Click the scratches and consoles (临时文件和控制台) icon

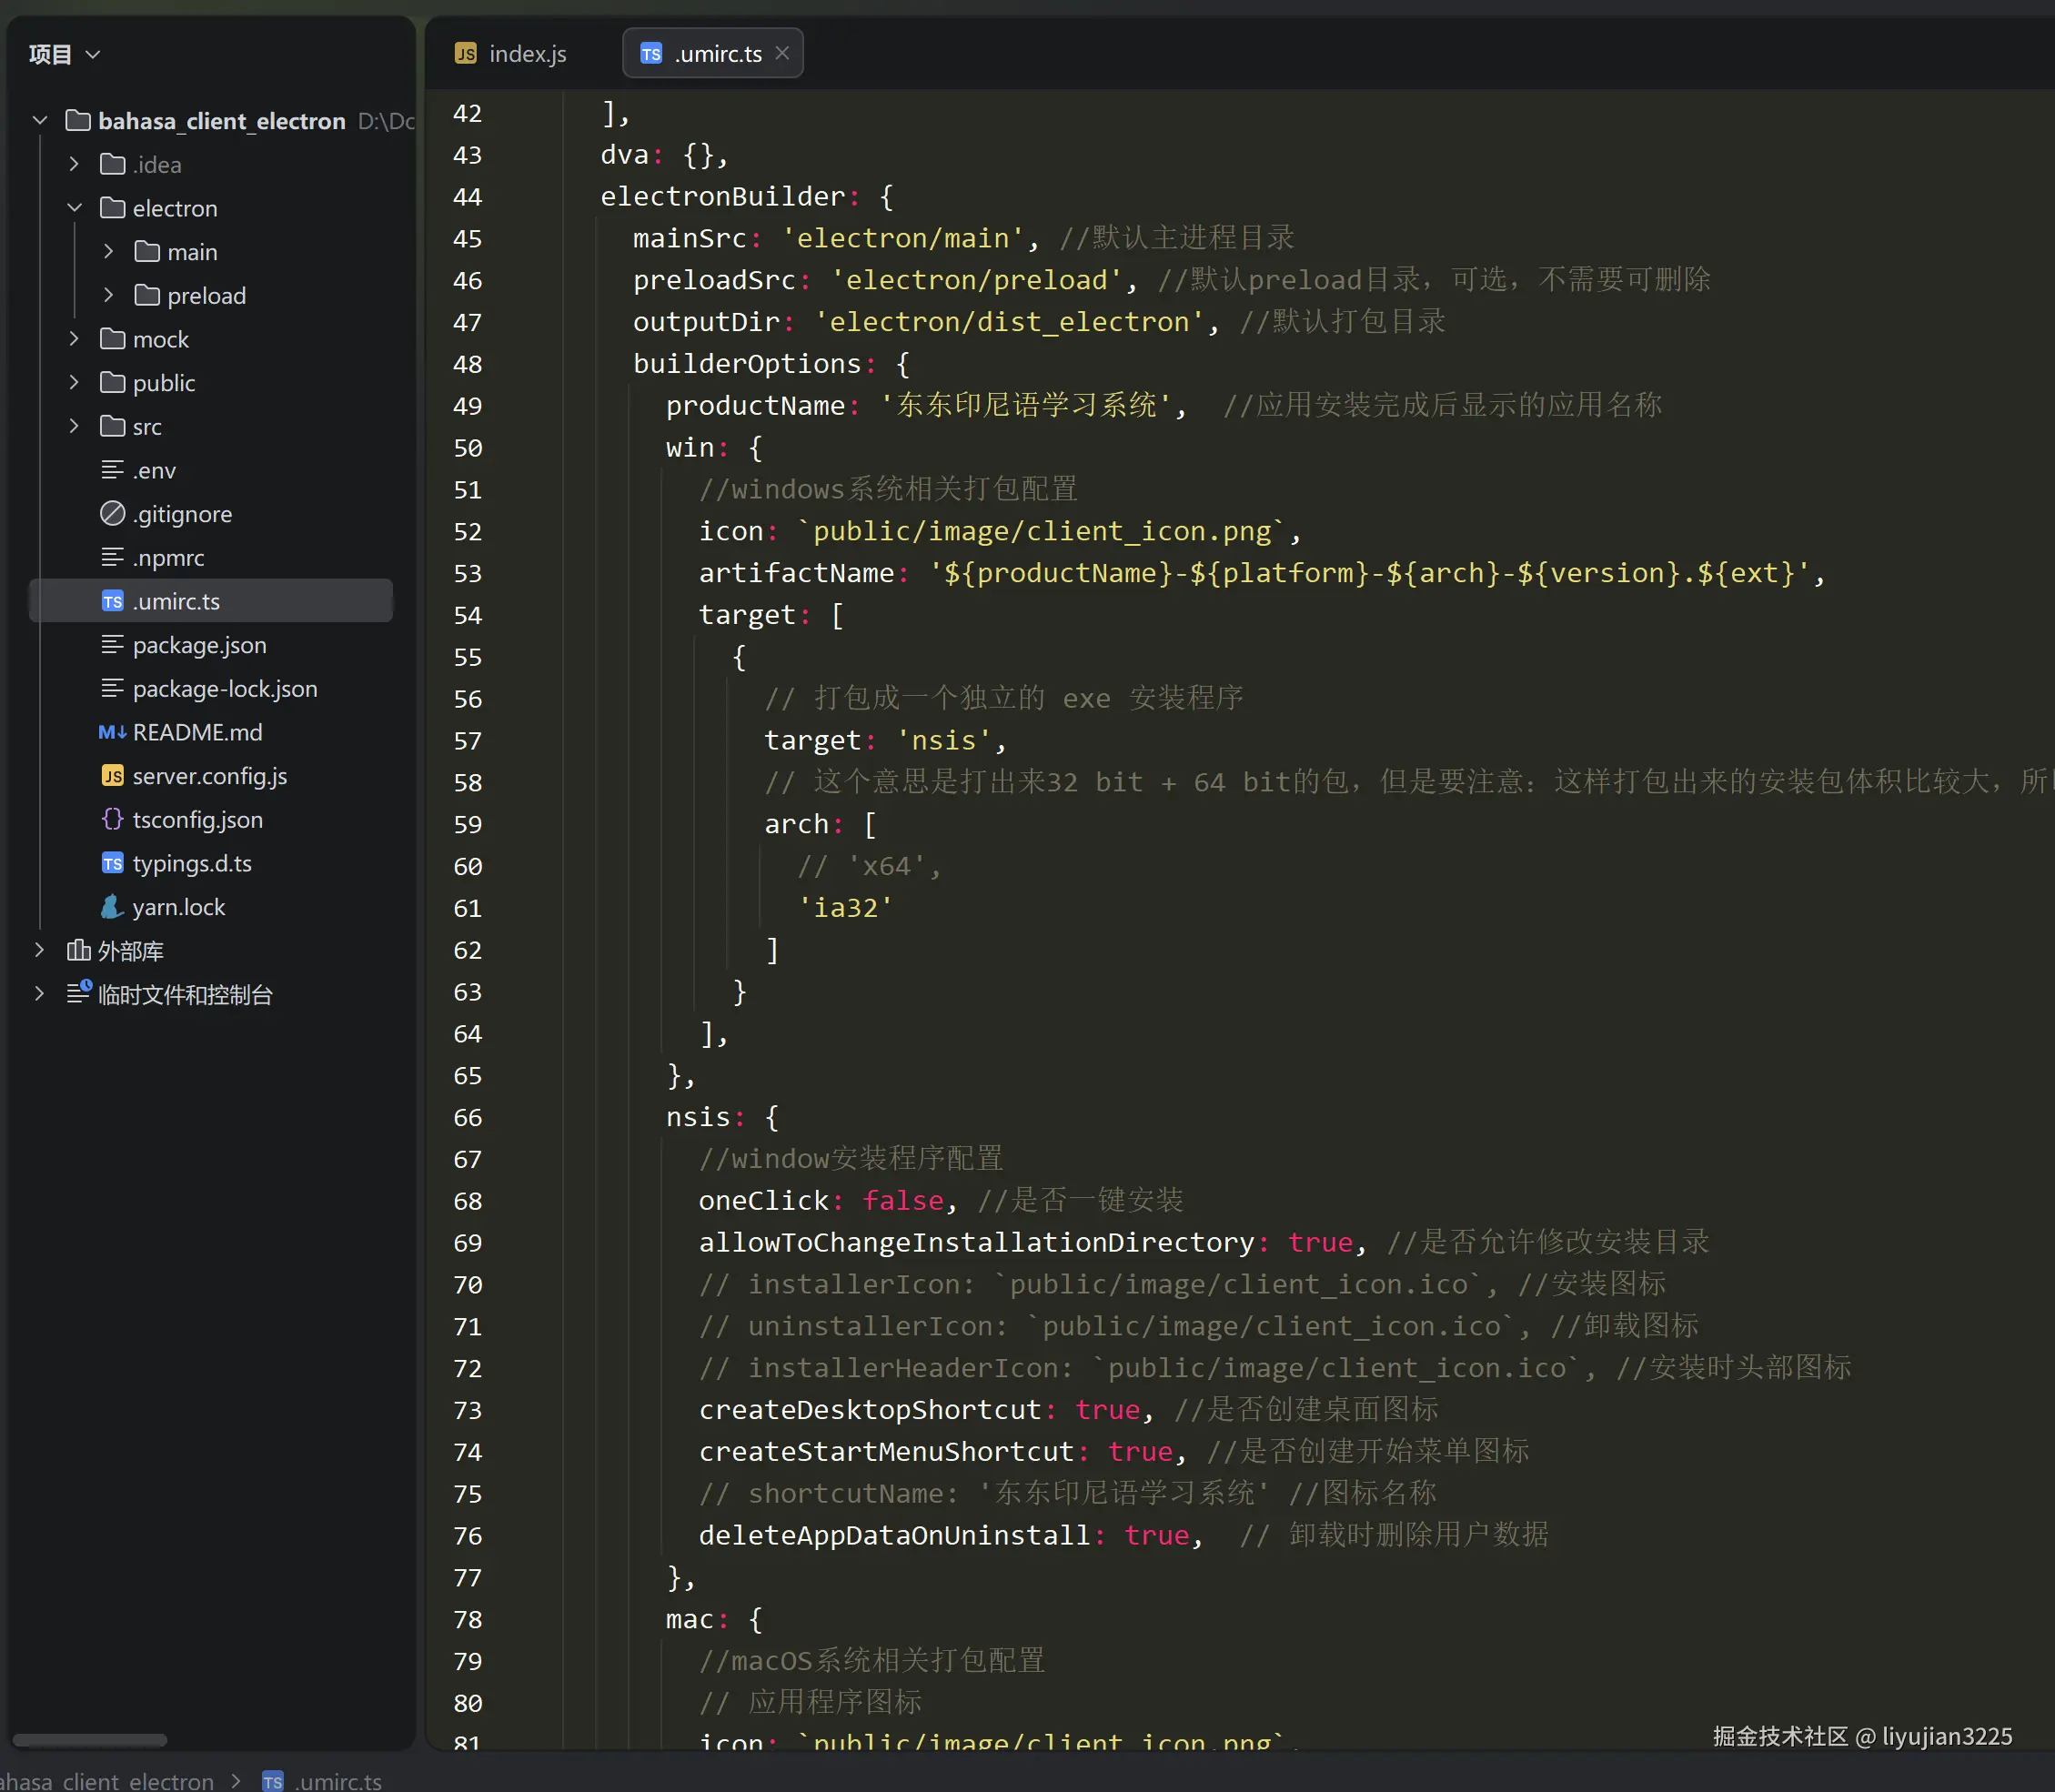tap(78, 994)
